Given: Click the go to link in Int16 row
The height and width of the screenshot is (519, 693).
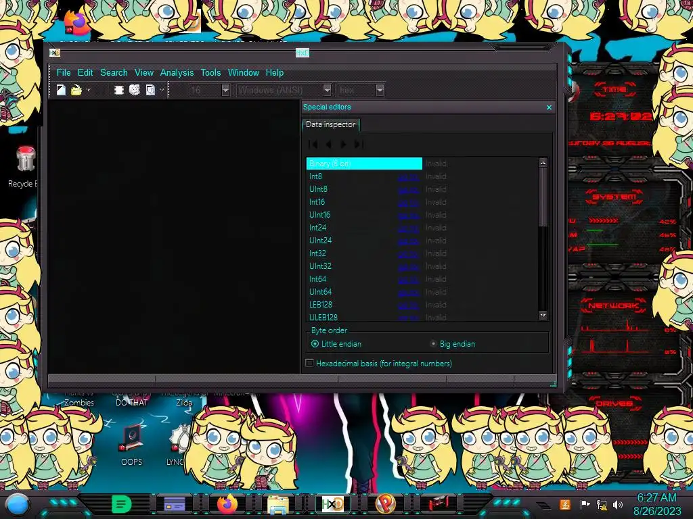Looking at the screenshot, I should coord(408,203).
